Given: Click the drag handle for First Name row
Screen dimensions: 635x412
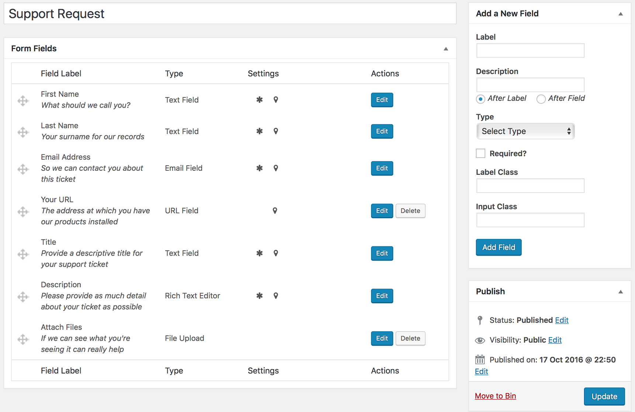Looking at the screenshot, I should coord(23,100).
